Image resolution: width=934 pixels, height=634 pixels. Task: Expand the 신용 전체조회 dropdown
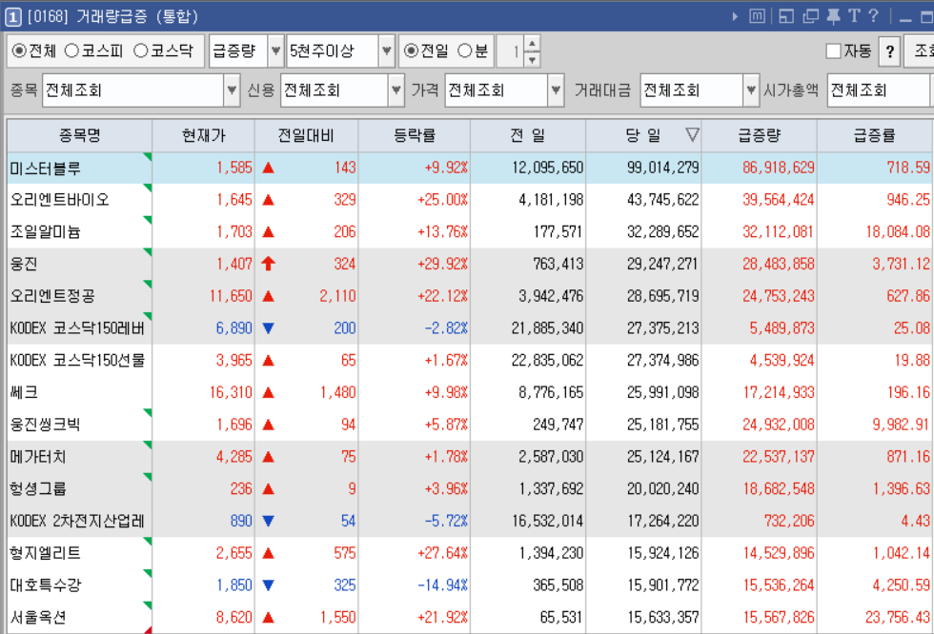pos(396,90)
